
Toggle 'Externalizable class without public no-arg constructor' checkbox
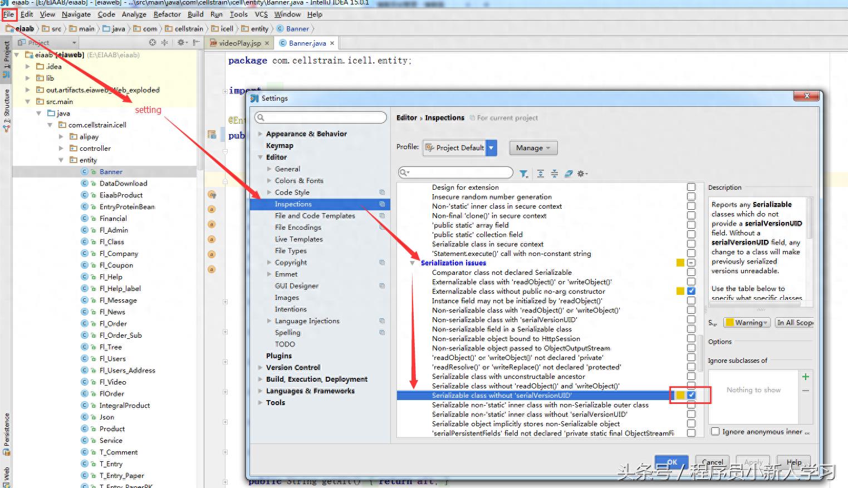click(x=691, y=291)
